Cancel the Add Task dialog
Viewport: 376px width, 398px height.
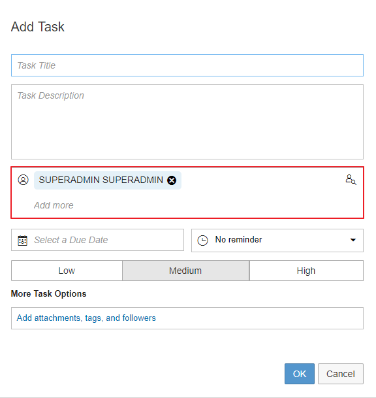341,374
